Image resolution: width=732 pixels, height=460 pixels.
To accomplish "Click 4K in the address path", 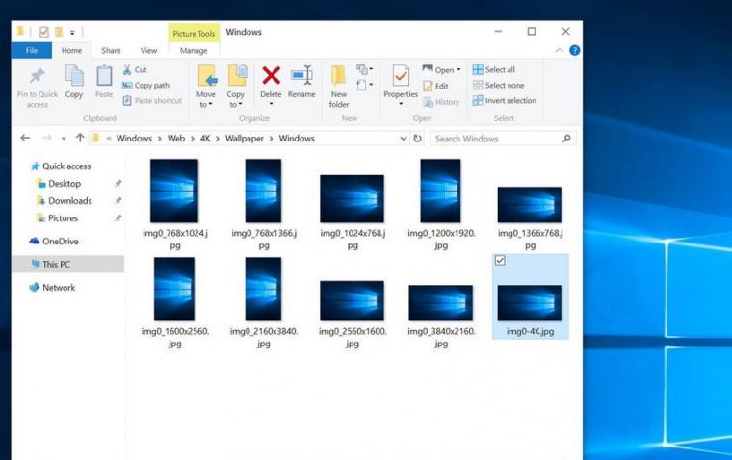I will [205, 138].
